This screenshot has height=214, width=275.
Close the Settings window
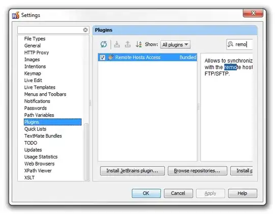pos(253,13)
